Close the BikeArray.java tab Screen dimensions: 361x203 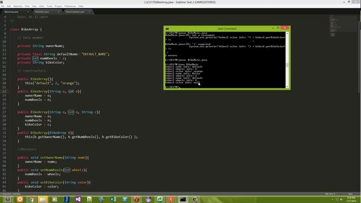point(28,12)
